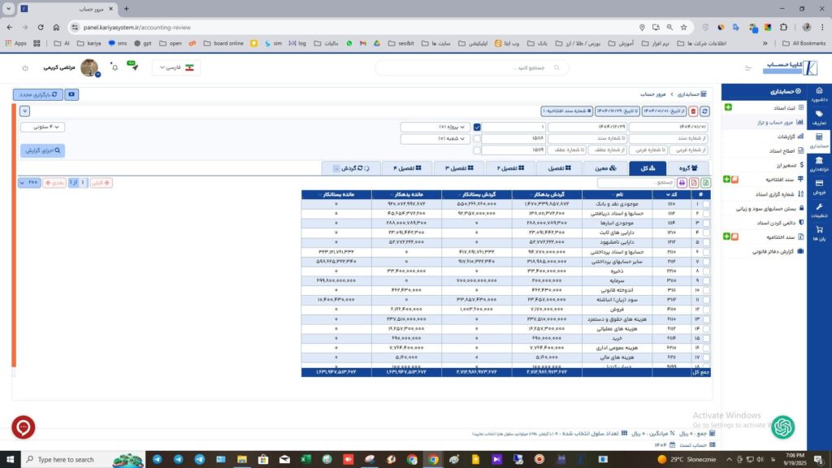Click the اجرای گزارش (Run report) button

42,150
